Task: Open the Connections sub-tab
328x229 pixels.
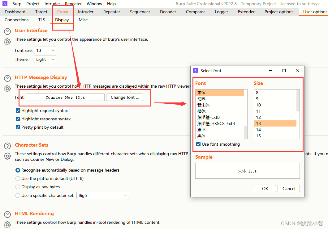Action: pyautogui.click(x=16, y=20)
